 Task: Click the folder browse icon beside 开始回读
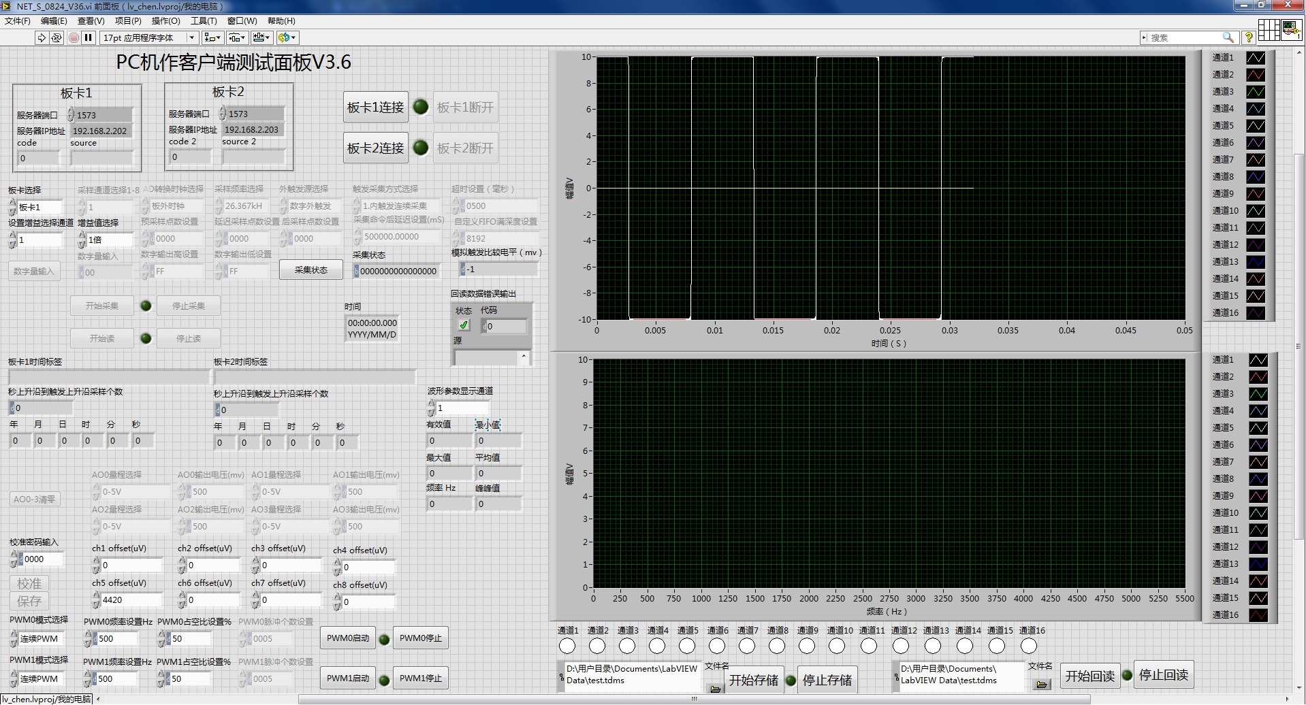point(1042,684)
